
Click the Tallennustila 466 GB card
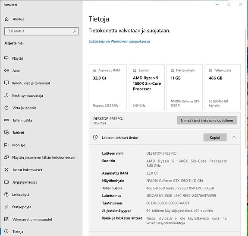coord(223,87)
